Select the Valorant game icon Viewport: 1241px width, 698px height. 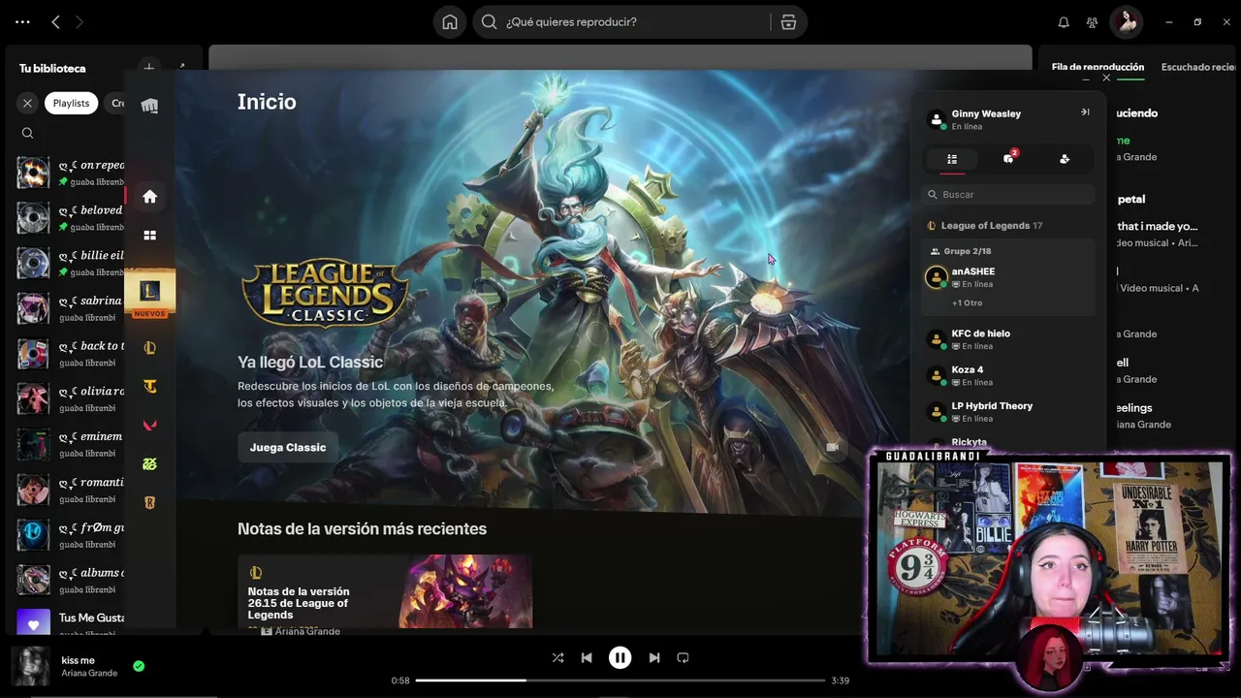(149, 425)
